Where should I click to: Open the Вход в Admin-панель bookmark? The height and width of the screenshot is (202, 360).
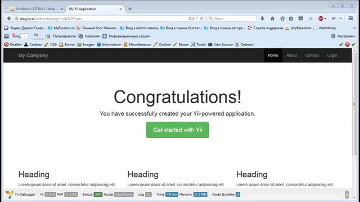point(139,28)
